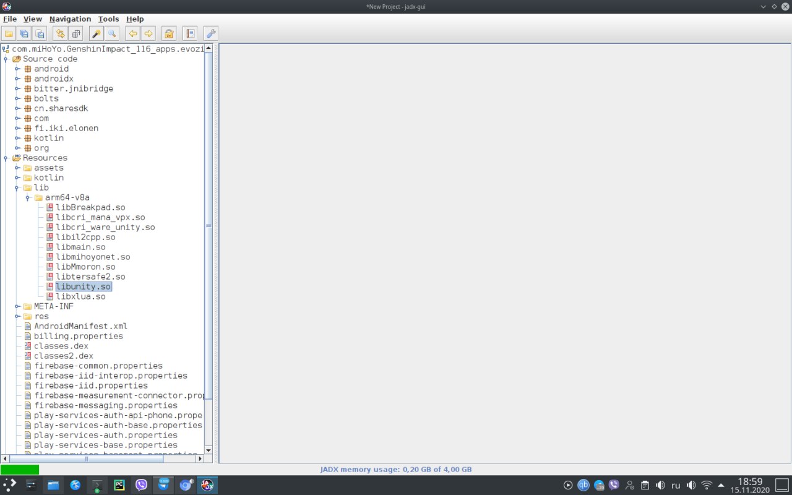Toggle the Sync with editor icon
The image size is (792, 495).
point(60,33)
